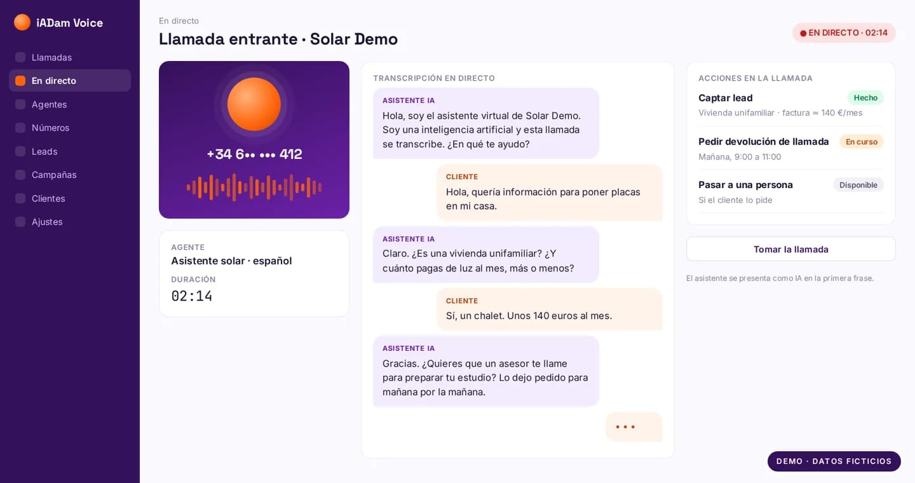The image size is (915, 483).
Task: Click the masked phone number +34 6•• ••• 412
Action: 254,154
